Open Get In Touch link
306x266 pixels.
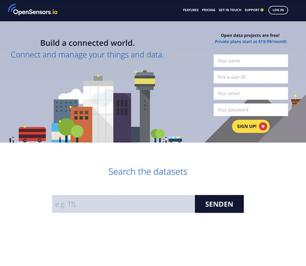point(230,10)
